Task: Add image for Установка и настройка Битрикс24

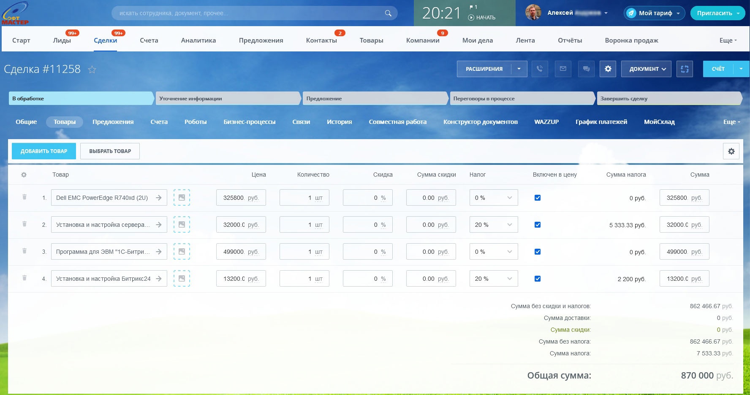Action: point(182,279)
